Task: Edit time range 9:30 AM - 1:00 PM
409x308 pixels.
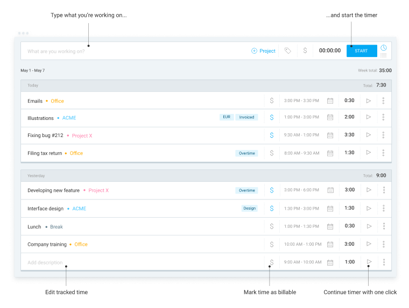Action: [x=301, y=135]
